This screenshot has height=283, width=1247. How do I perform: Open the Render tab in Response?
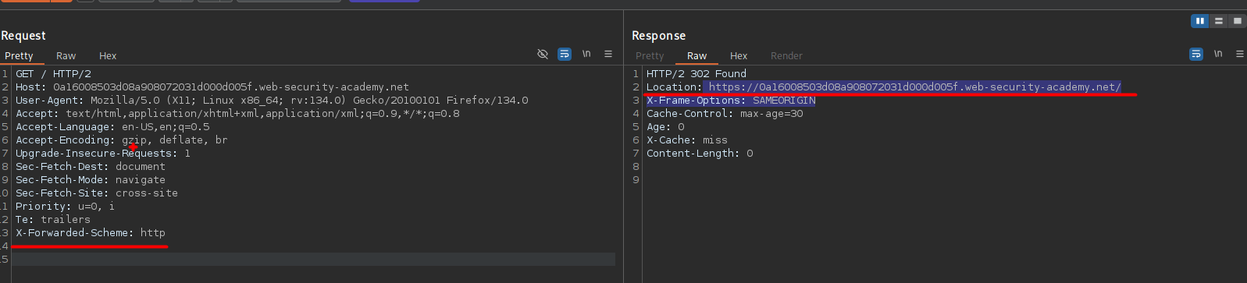786,55
